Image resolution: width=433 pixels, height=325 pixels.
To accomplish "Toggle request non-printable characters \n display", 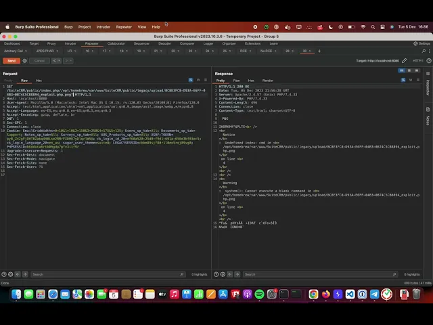I will click(198, 80).
